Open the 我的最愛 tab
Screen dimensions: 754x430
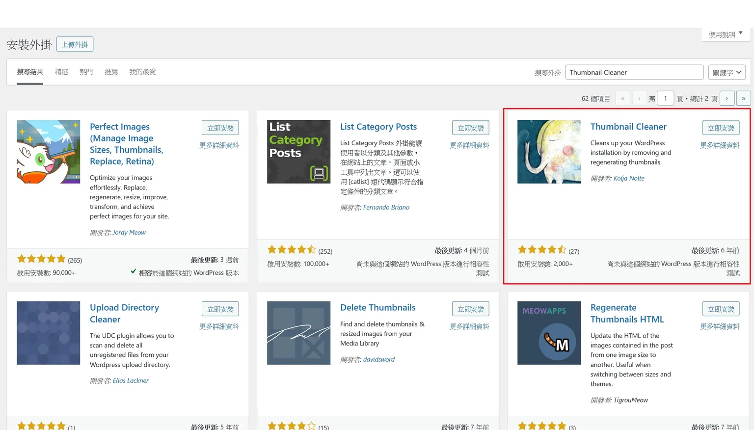[x=142, y=72]
